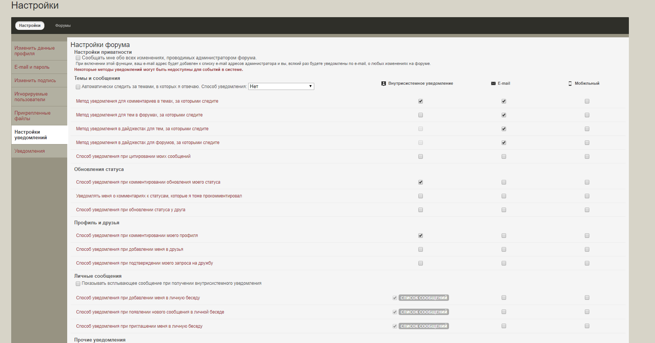
Task: Click label 'Способ уведомления при добавлении меня в друзья'
Action: coord(130,249)
